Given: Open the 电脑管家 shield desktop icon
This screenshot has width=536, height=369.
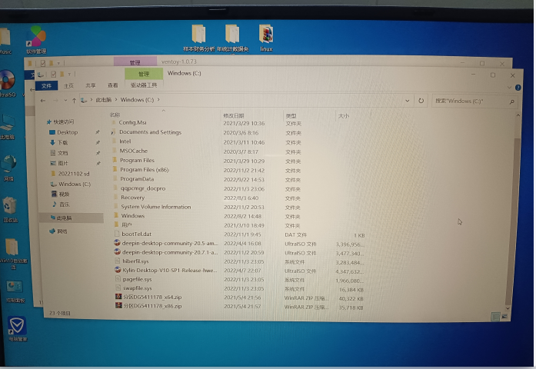Looking at the screenshot, I should (x=17, y=328).
